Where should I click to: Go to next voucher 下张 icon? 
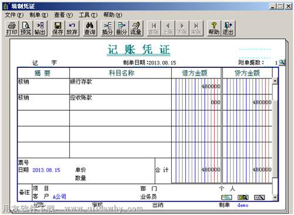(182, 28)
